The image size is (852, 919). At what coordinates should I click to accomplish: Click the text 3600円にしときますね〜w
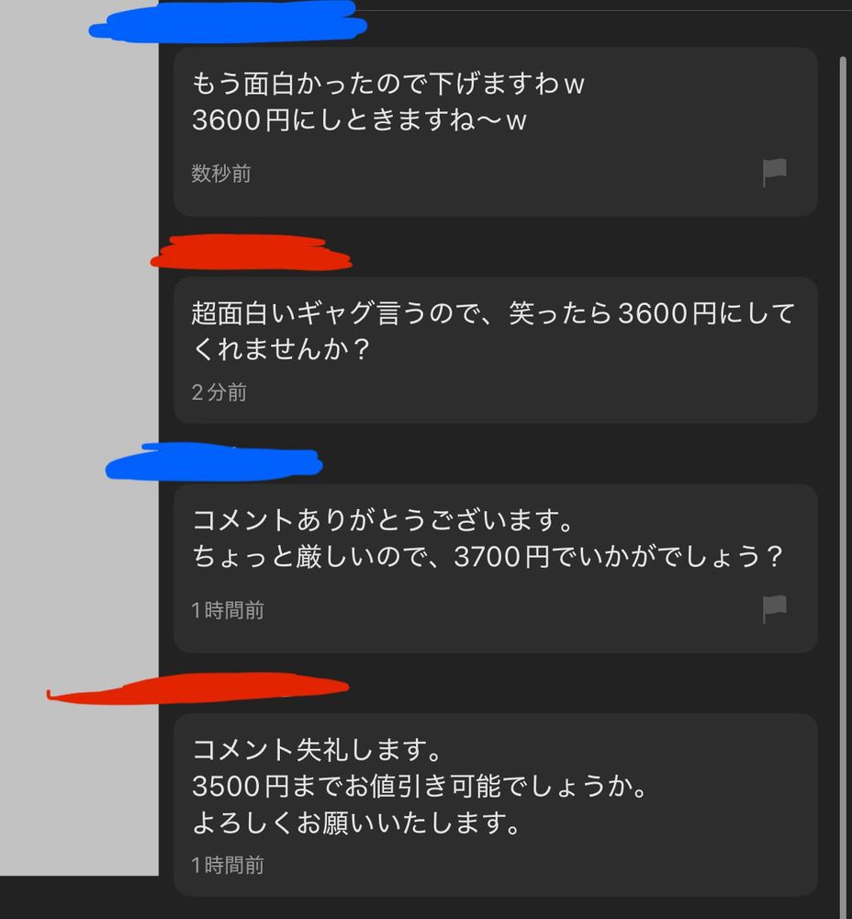click(360, 120)
